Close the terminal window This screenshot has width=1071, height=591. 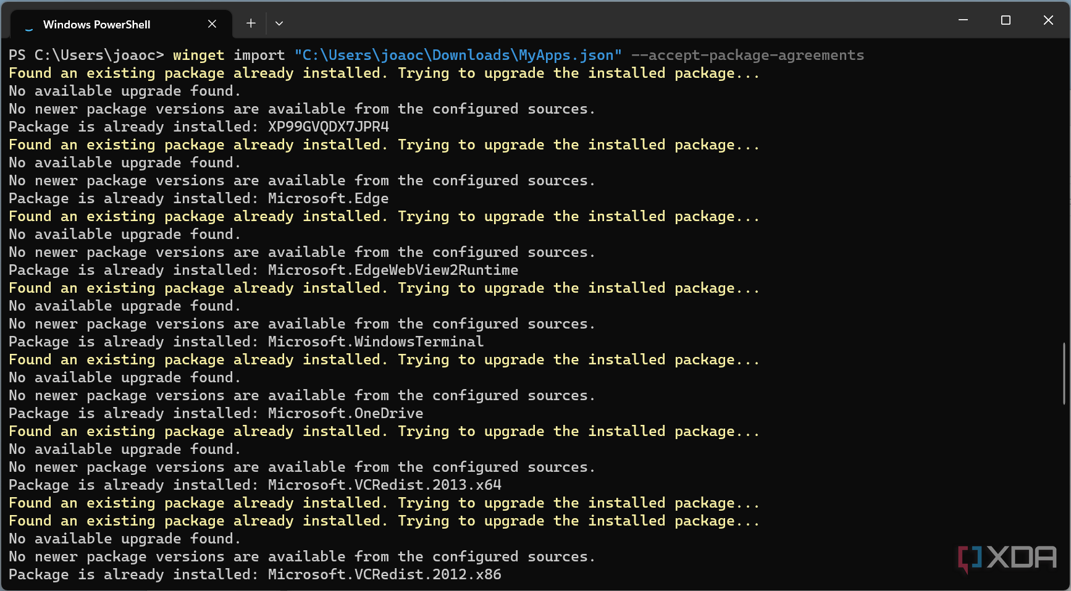(x=1048, y=20)
